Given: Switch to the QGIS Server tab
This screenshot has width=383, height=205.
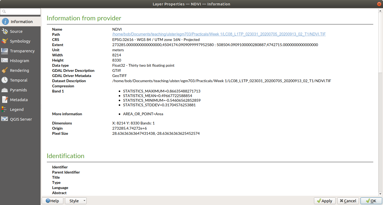Looking at the screenshot, I should (x=21, y=119).
